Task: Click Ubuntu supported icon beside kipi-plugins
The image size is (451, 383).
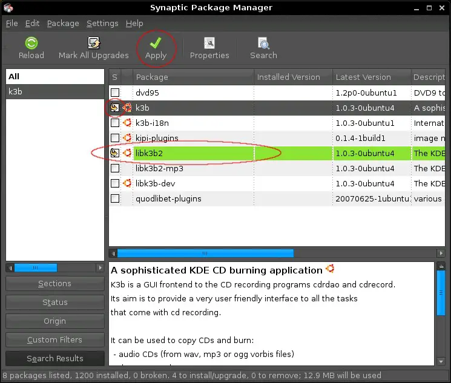Action: tap(127, 138)
